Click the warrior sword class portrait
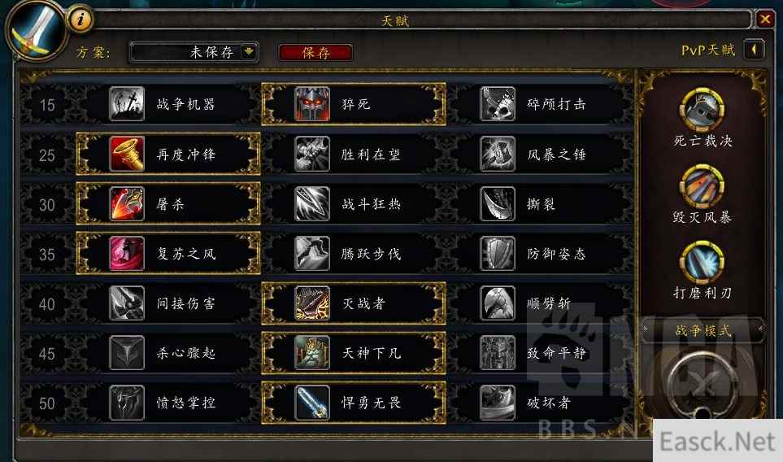The image size is (783, 462). coord(35,31)
